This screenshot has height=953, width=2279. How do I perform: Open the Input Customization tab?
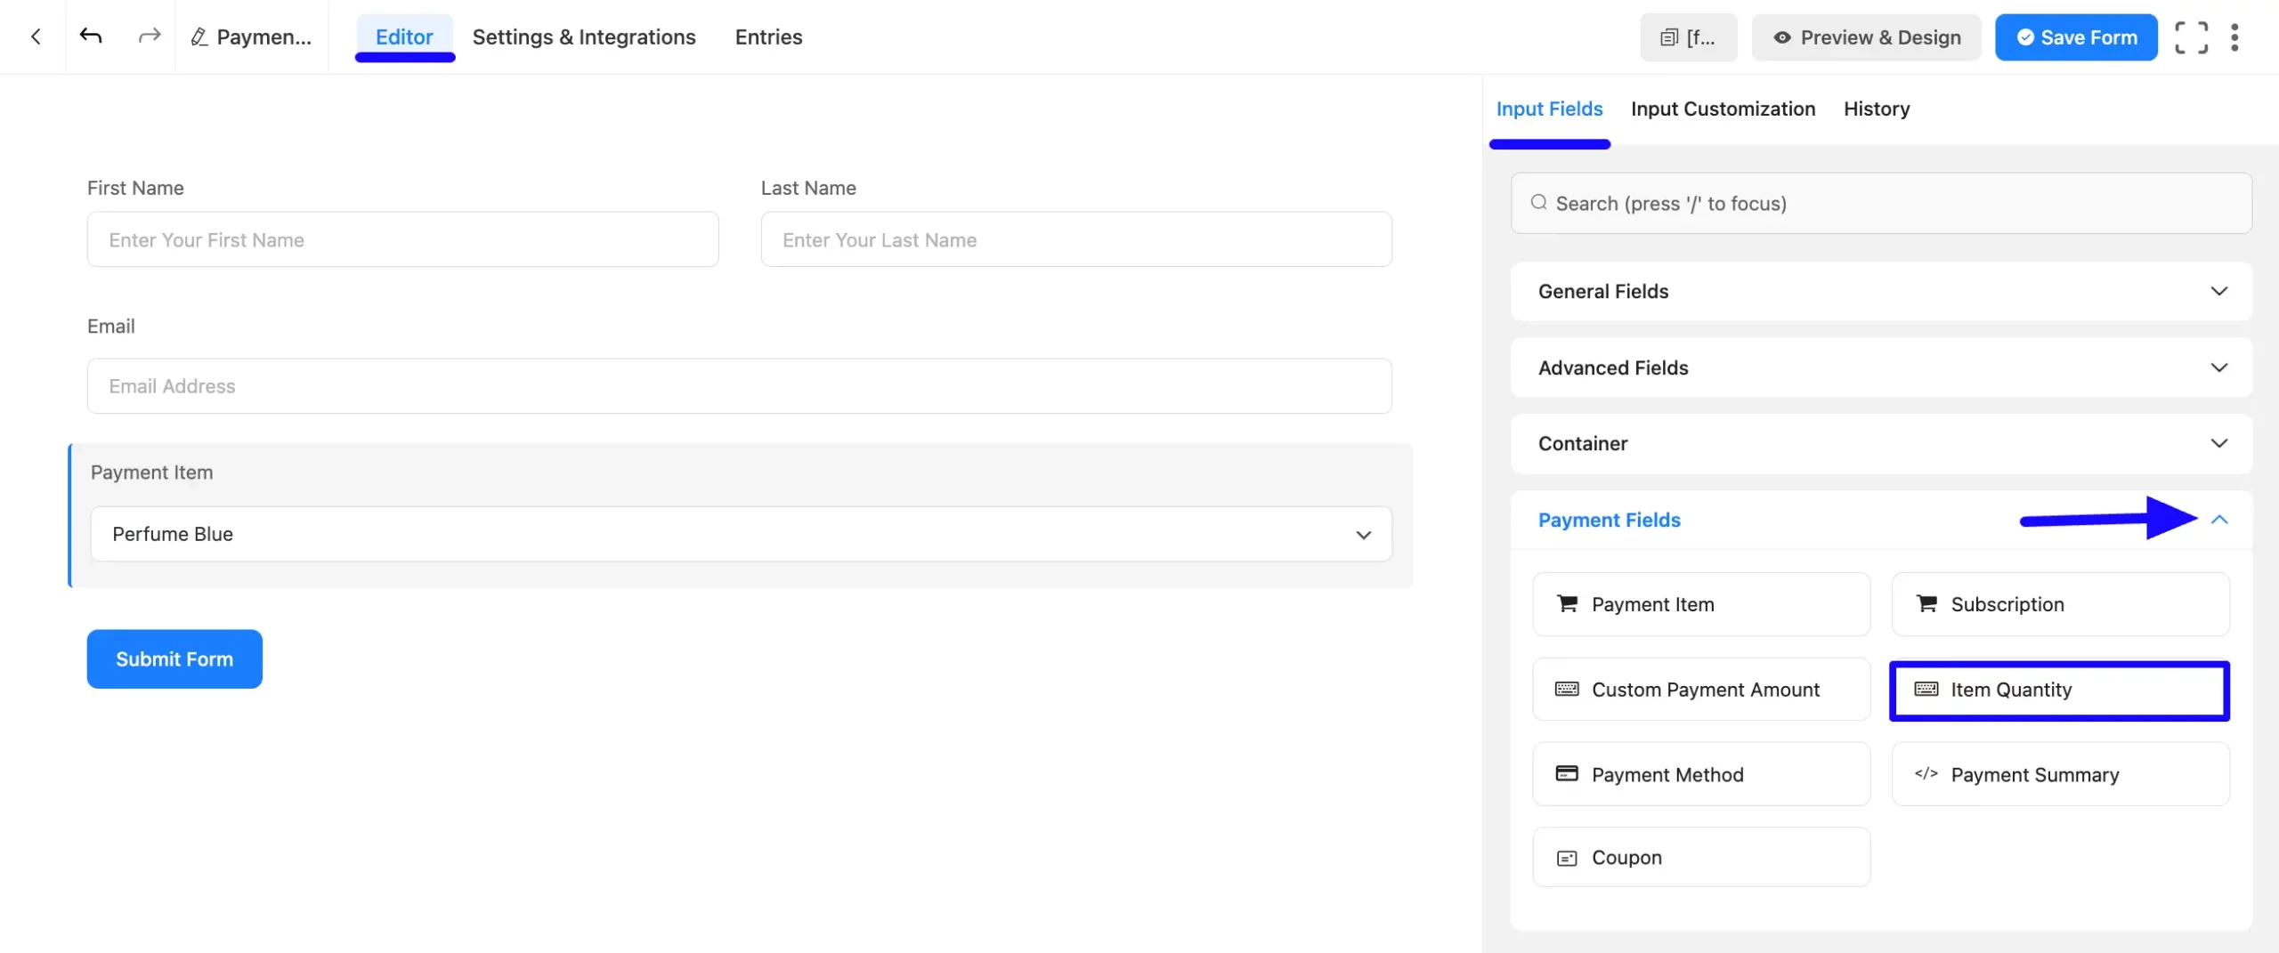[1723, 109]
